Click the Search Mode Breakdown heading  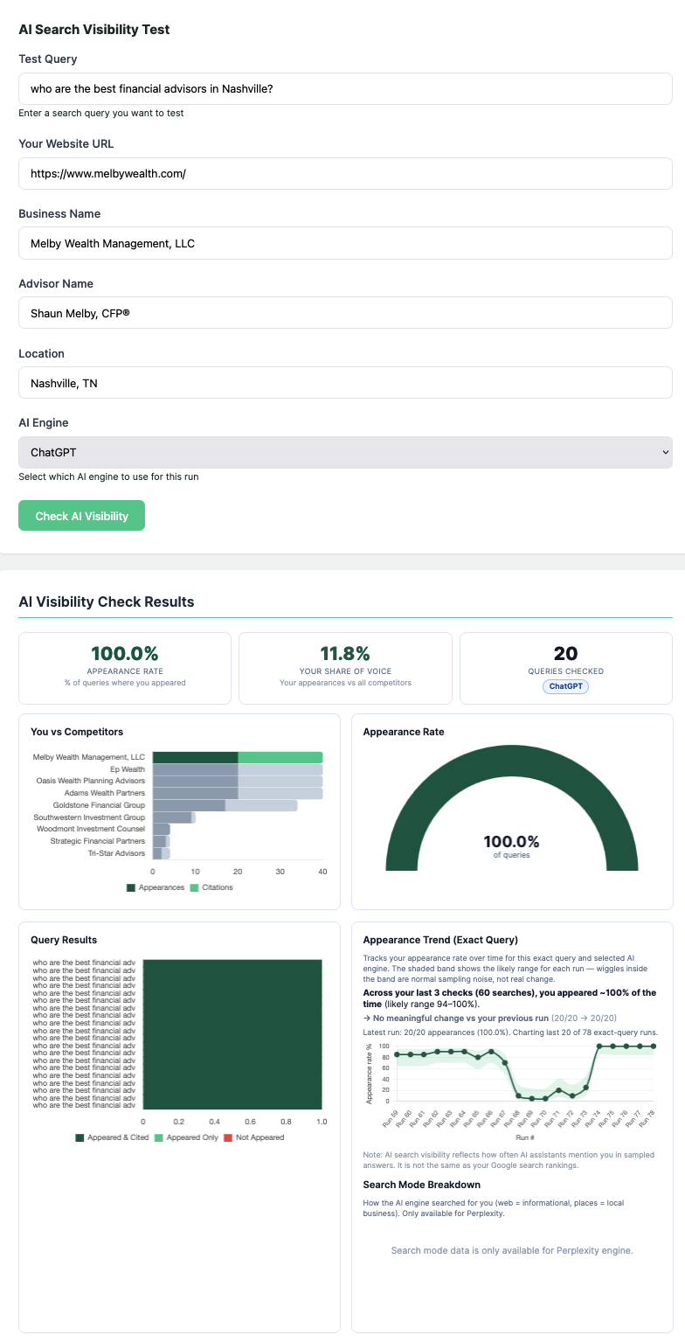[422, 1185]
